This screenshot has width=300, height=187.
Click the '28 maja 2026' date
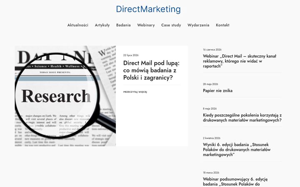pos(210,84)
